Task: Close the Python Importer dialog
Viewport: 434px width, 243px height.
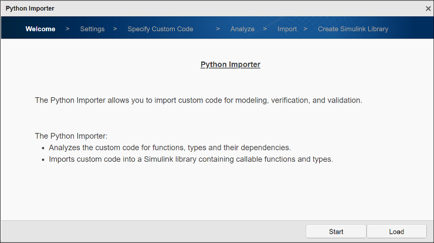Action: point(428,8)
